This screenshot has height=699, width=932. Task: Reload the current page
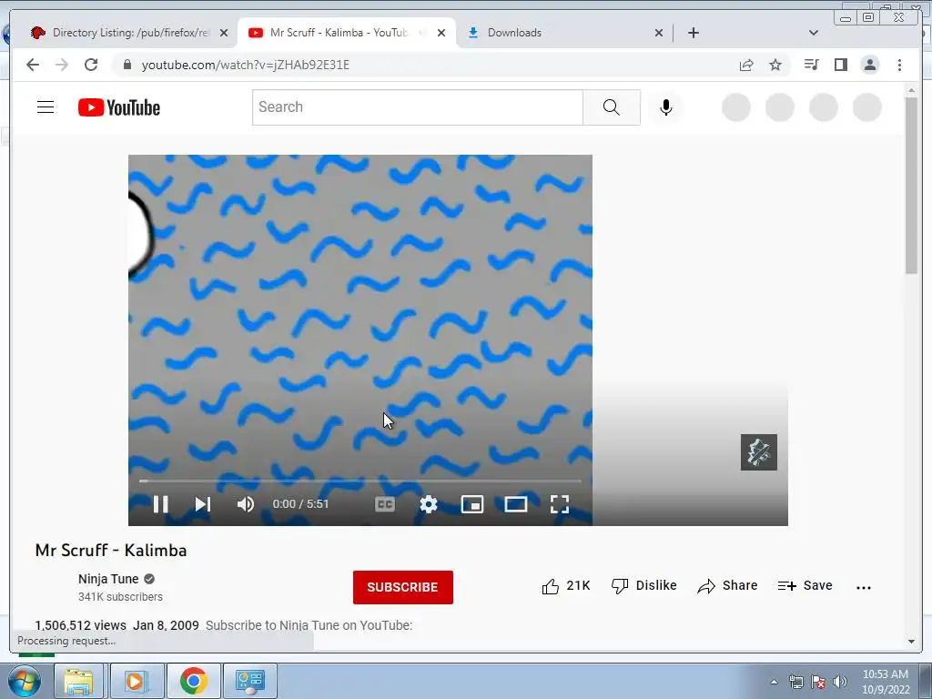pyautogui.click(x=91, y=65)
